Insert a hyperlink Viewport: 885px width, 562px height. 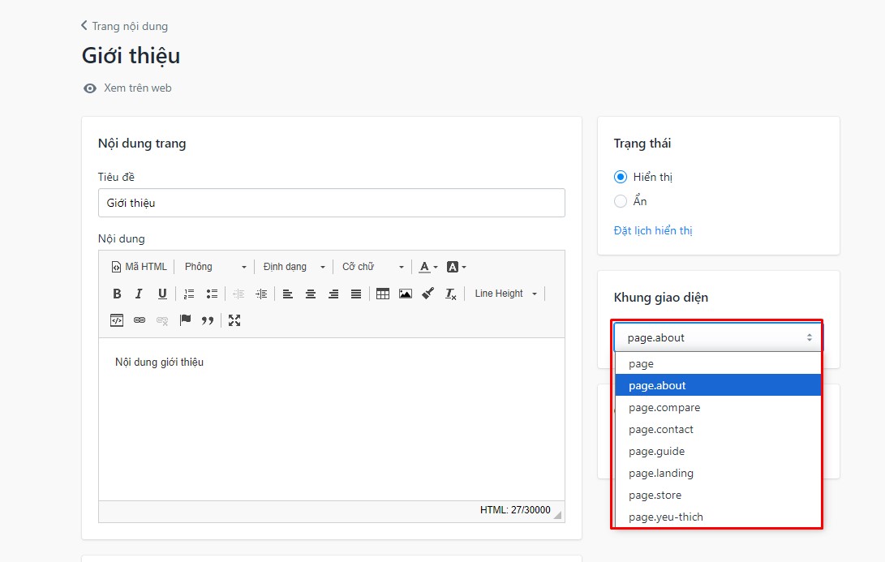[140, 320]
